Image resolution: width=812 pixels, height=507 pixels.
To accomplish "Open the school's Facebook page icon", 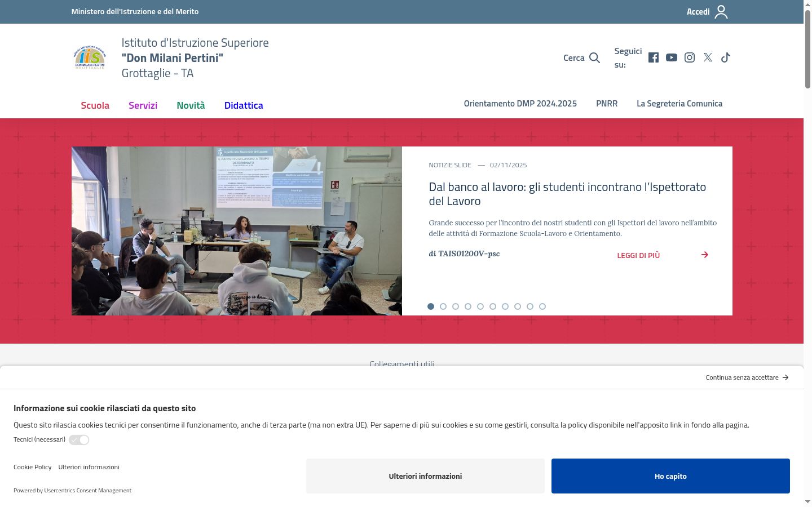I will pyautogui.click(x=654, y=57).
